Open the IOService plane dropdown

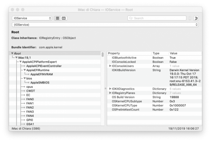click(x=32, y=18)
